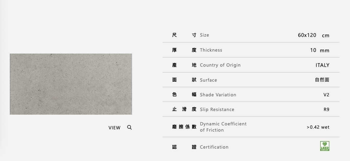Click the magnifier icon beside VIEW
Viewport: 350px width, 161px height.
[129, 127]
